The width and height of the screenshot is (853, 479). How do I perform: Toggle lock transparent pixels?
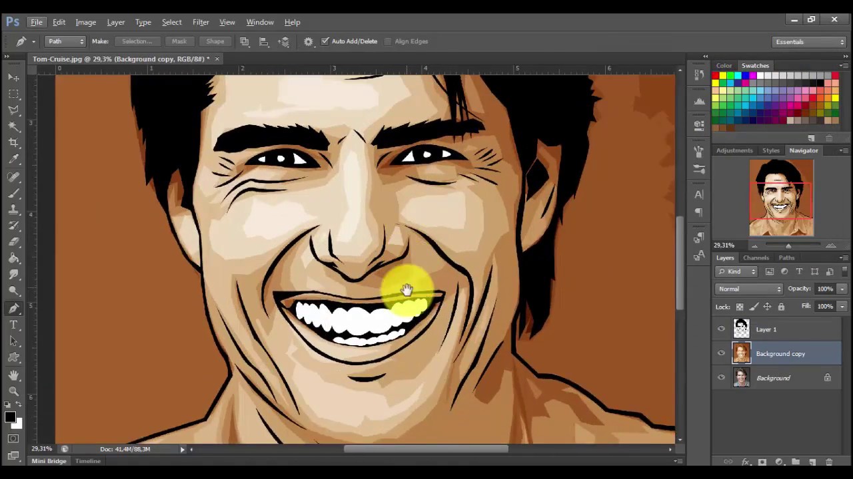[x=740, y=307]
